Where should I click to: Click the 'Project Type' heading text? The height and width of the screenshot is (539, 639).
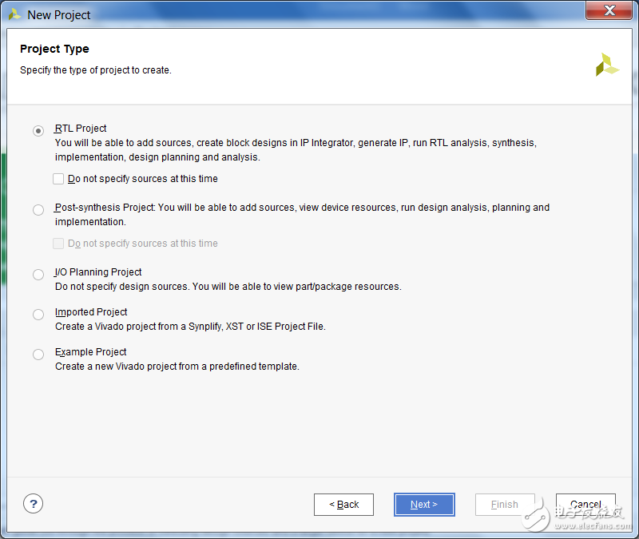(x=54, y=49)
